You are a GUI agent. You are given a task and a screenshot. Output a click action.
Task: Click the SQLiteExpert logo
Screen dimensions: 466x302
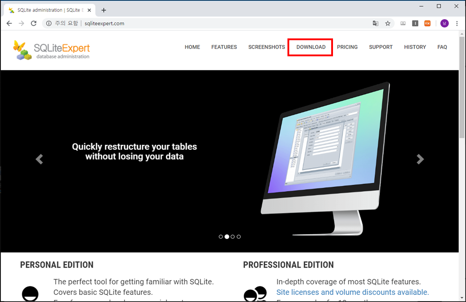pos(51,50)
